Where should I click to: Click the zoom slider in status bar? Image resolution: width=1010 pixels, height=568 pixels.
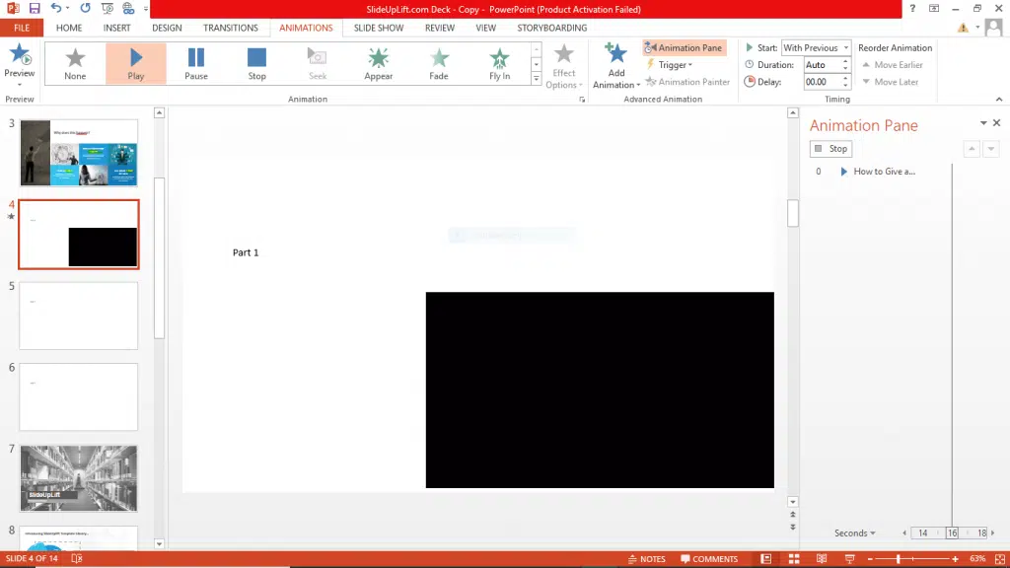click(898, 559)
